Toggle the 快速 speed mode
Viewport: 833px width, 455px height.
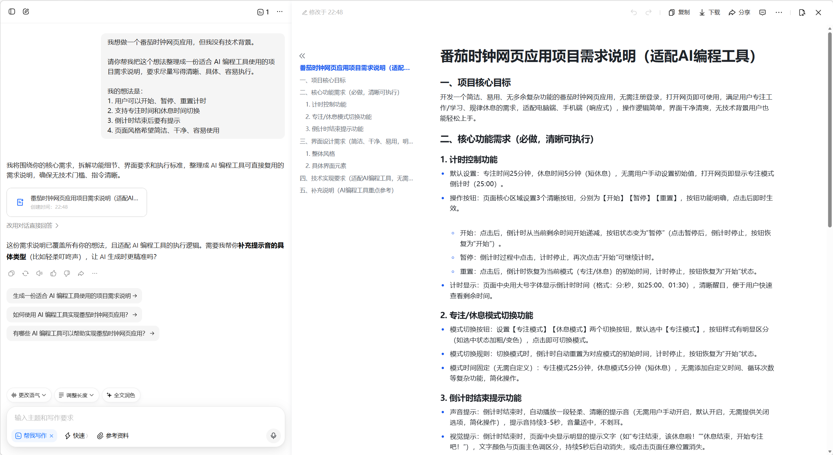pyautogui.click(x=76, y=436)
